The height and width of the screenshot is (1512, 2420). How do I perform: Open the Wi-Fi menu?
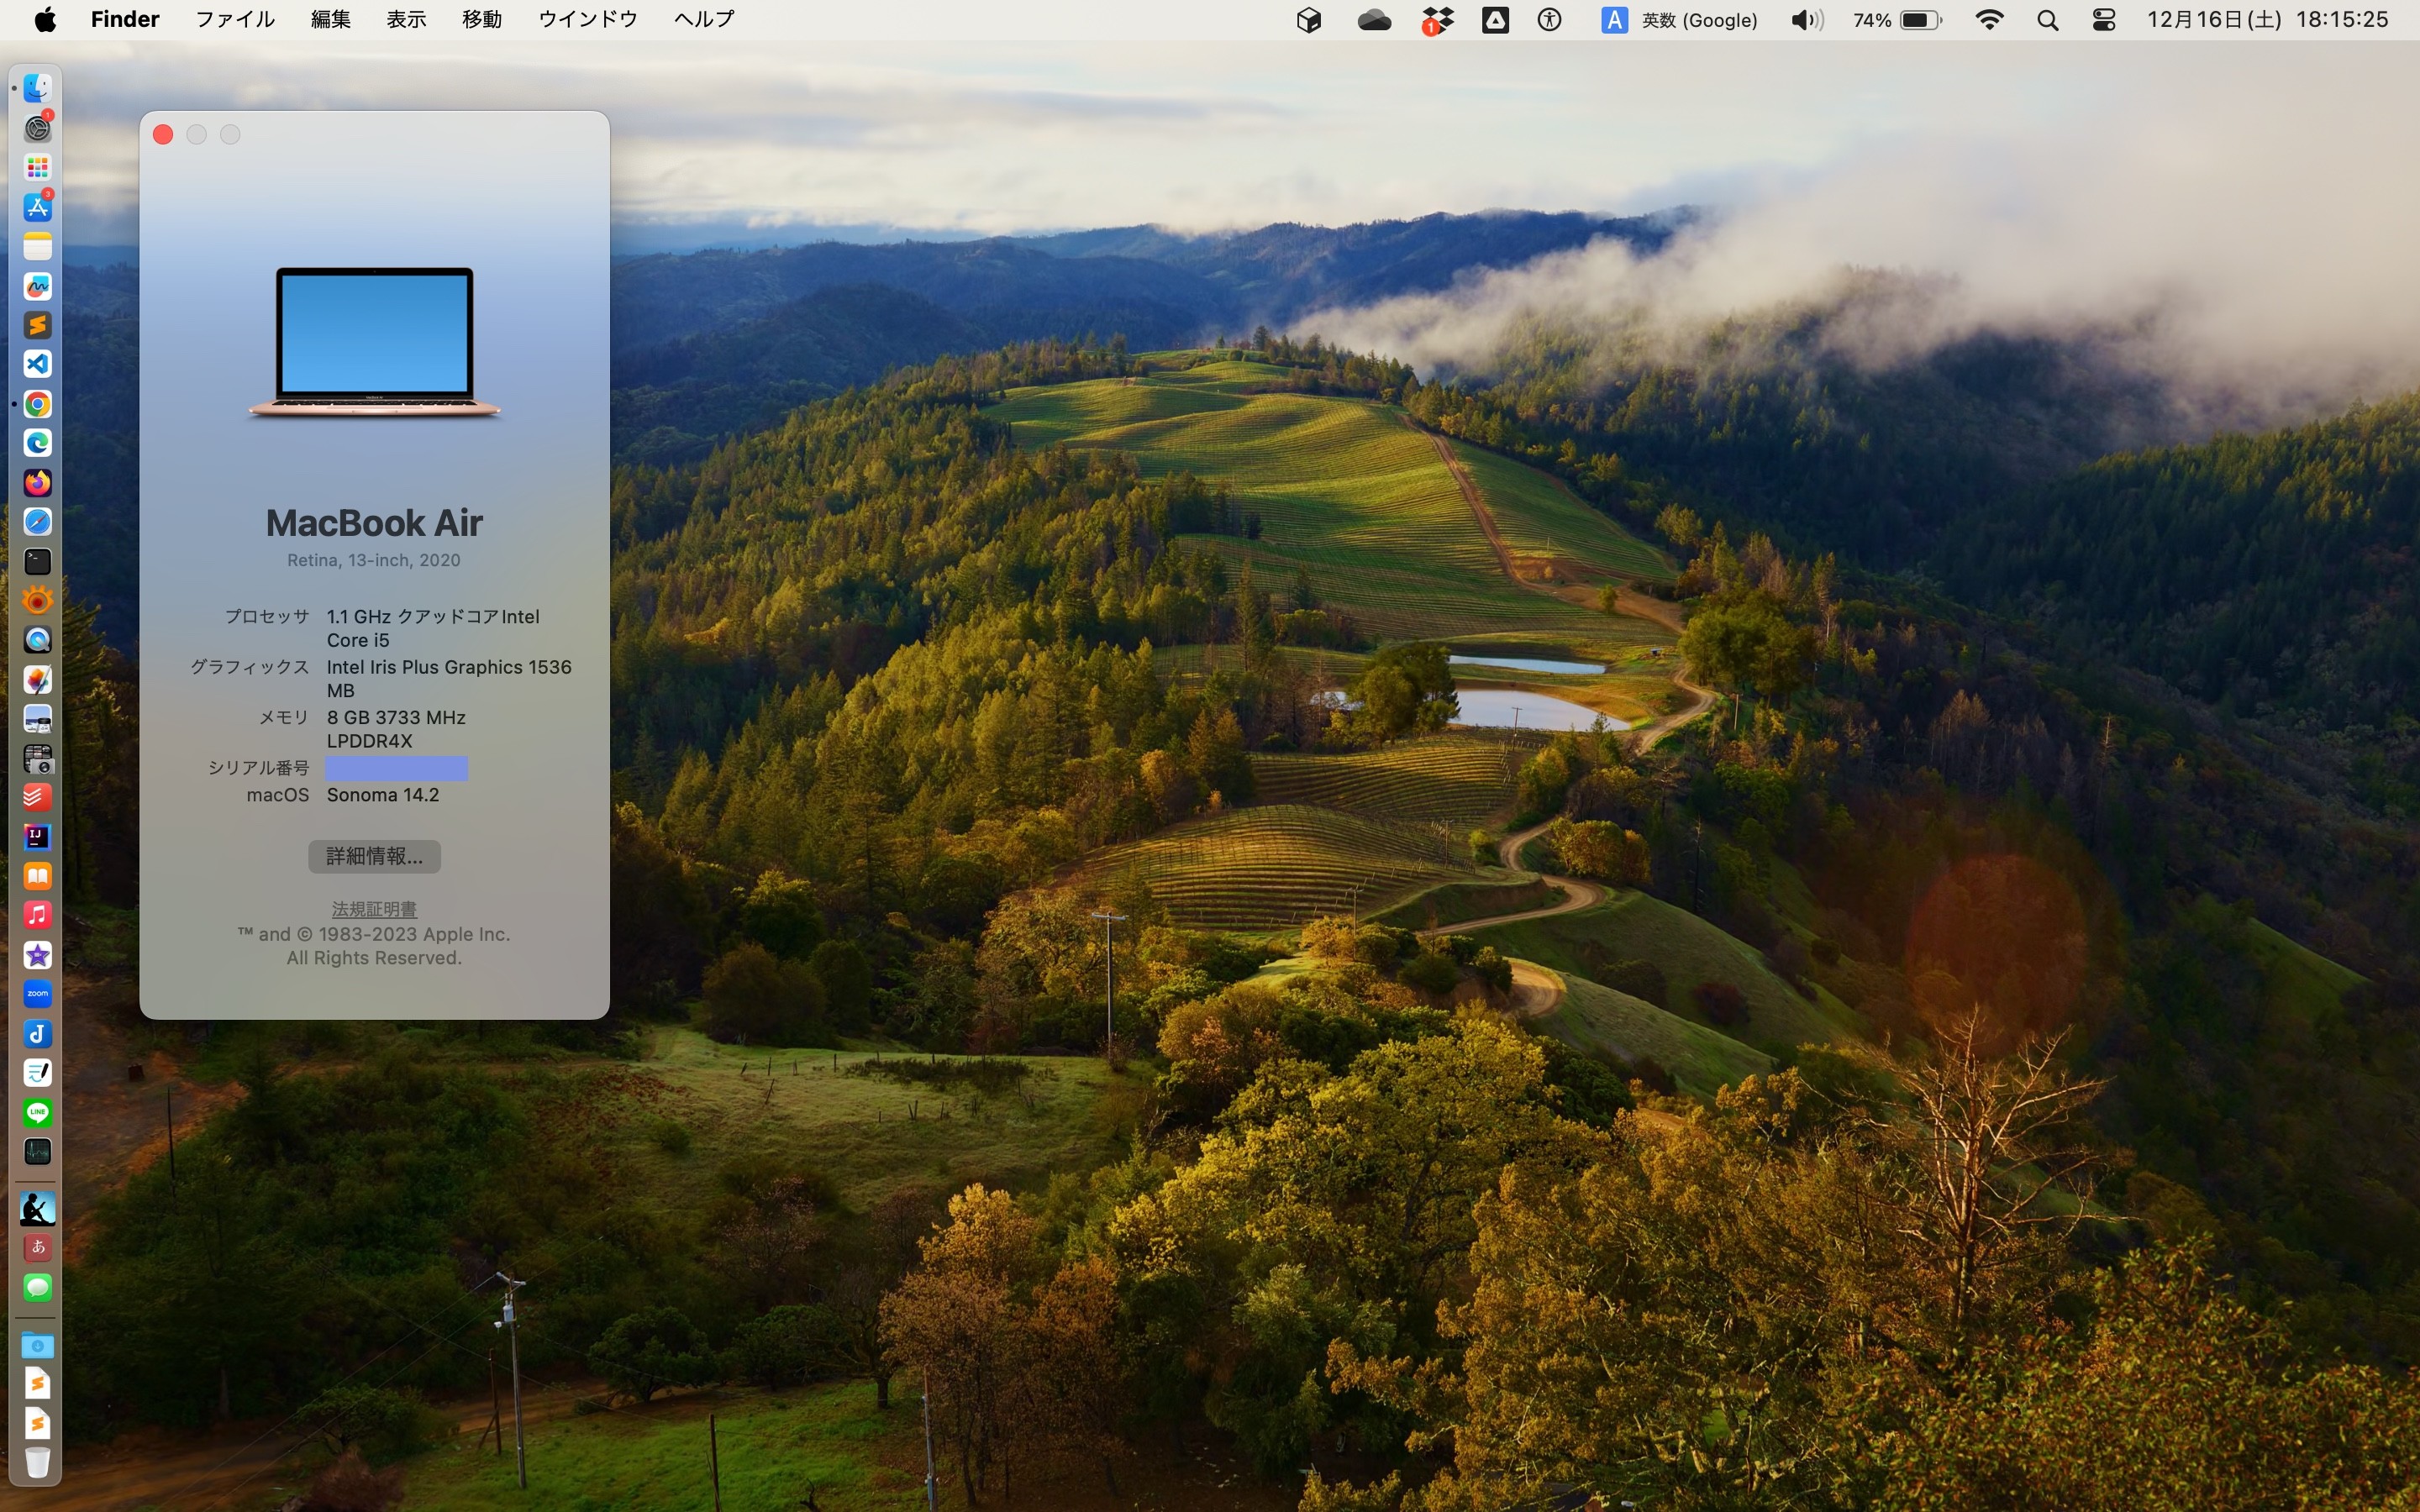coord(1990,20)
